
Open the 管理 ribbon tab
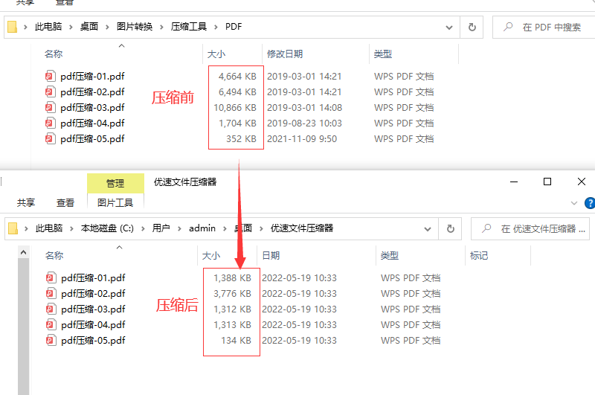coord(115,183)
